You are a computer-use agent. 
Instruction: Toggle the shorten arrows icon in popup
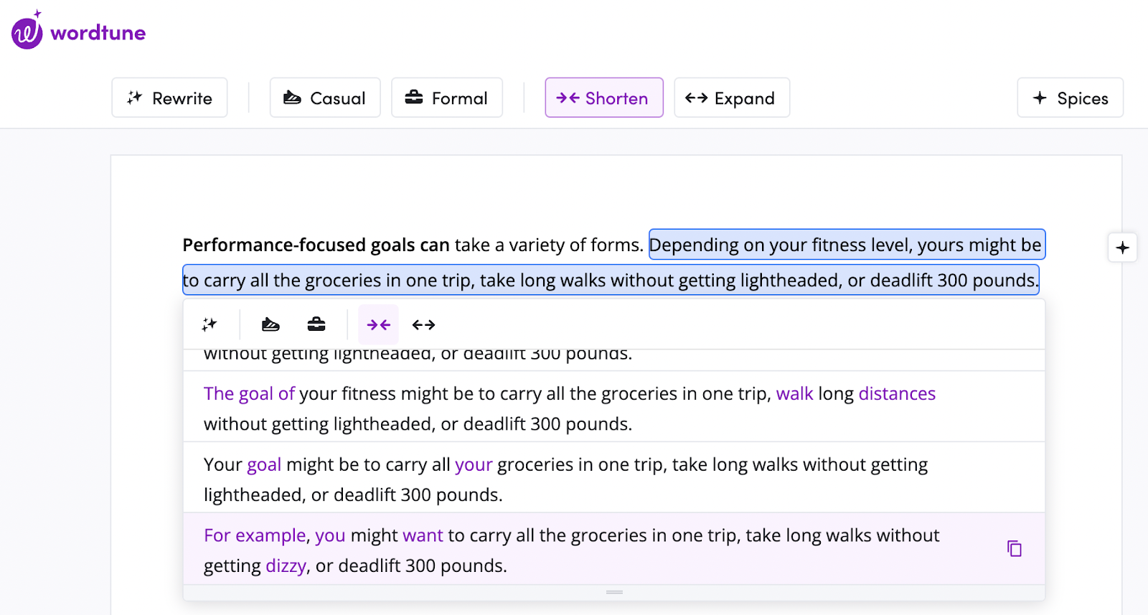coord(378,324)
